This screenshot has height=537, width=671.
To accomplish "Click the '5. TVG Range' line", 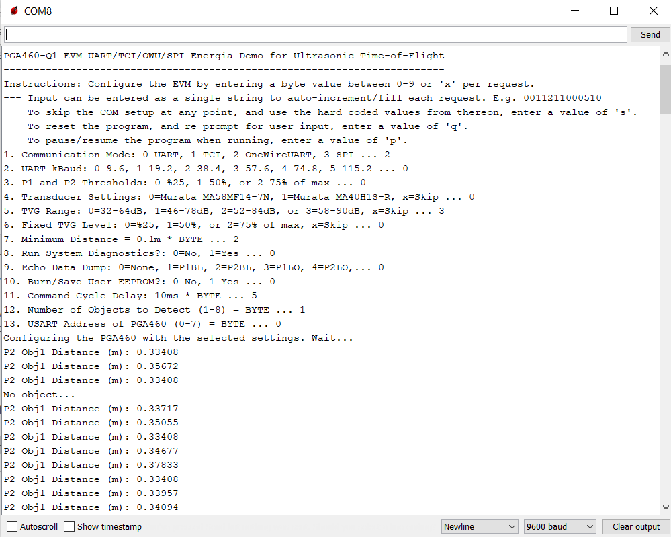I will click(x=224, y=211).
